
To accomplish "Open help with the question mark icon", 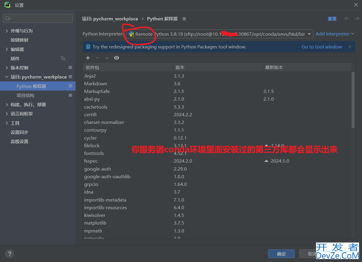I will 9,253.
